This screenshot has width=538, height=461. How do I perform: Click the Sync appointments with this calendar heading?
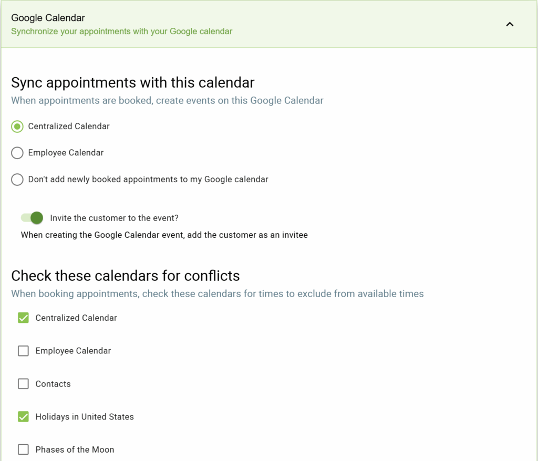(x=132, y=82)
